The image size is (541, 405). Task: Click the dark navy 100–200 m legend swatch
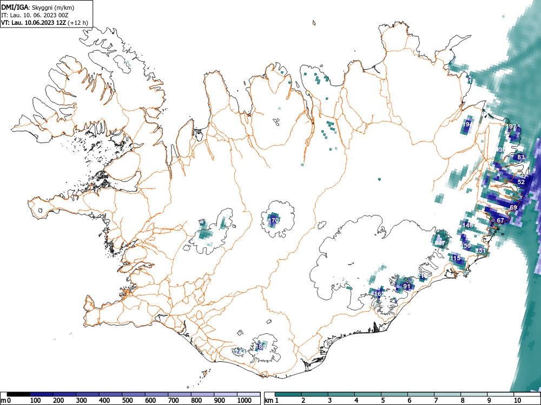(x=42, y=394)
